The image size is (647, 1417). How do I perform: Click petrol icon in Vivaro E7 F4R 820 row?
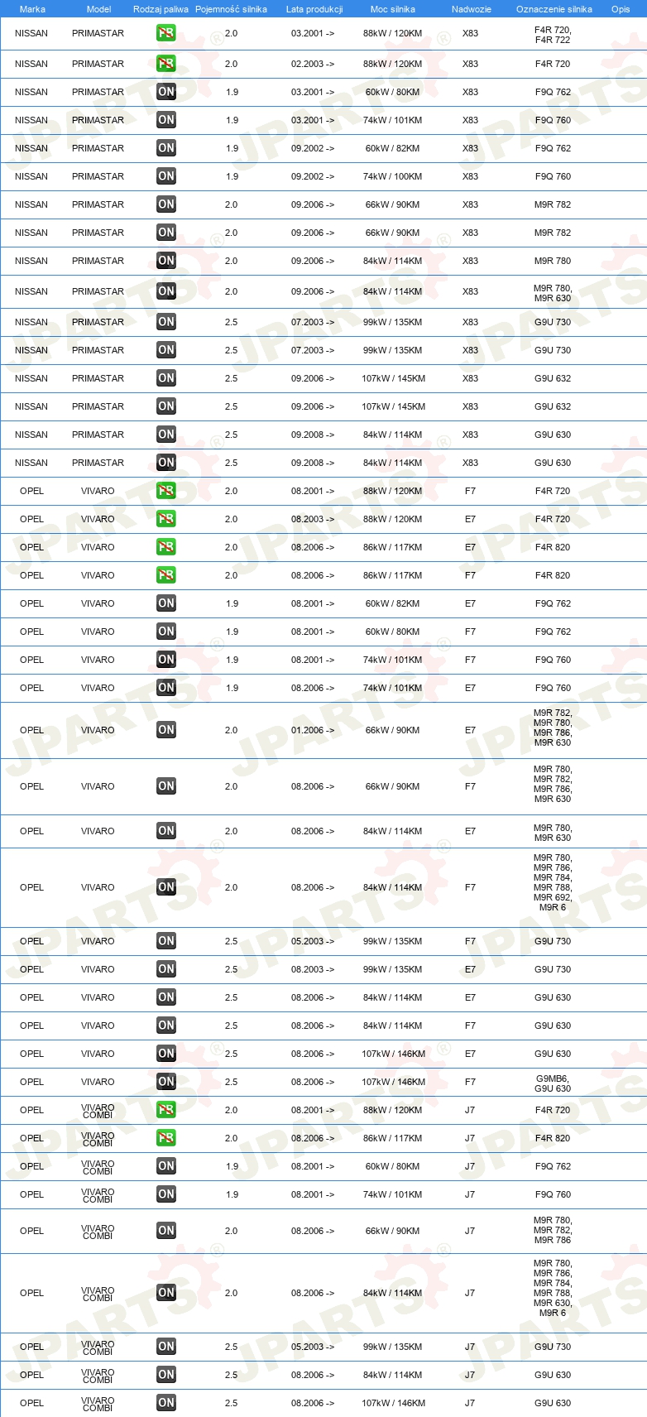click(x=166, y=547)
